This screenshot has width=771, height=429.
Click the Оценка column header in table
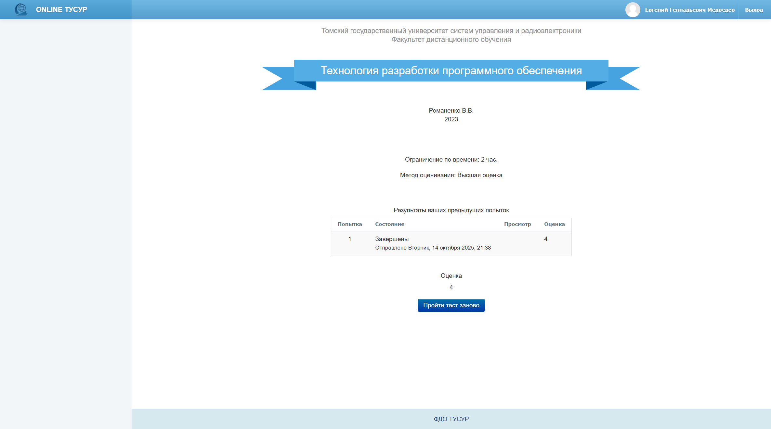point(554,224)
